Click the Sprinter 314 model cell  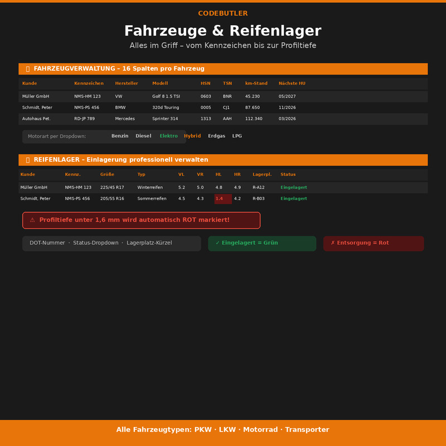[165, 119]
